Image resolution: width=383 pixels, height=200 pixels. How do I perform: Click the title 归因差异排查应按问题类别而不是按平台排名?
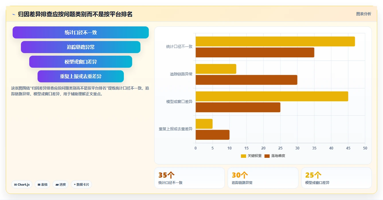point(75,14)
